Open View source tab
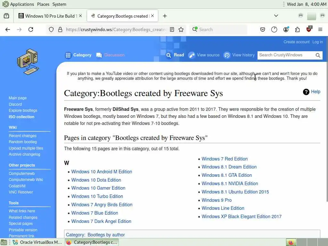The height and width of the screenshot is (246, 328). (204, 55)
